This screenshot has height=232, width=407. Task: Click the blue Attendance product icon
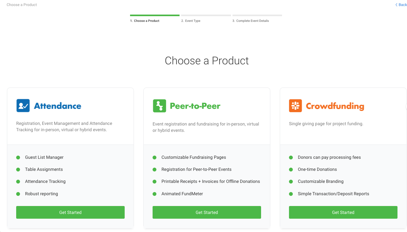click(x=23, y=106)
